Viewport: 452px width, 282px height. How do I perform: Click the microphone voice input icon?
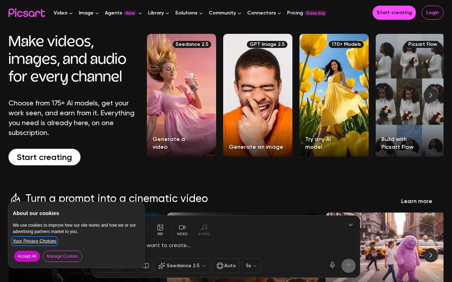[332, 265]
